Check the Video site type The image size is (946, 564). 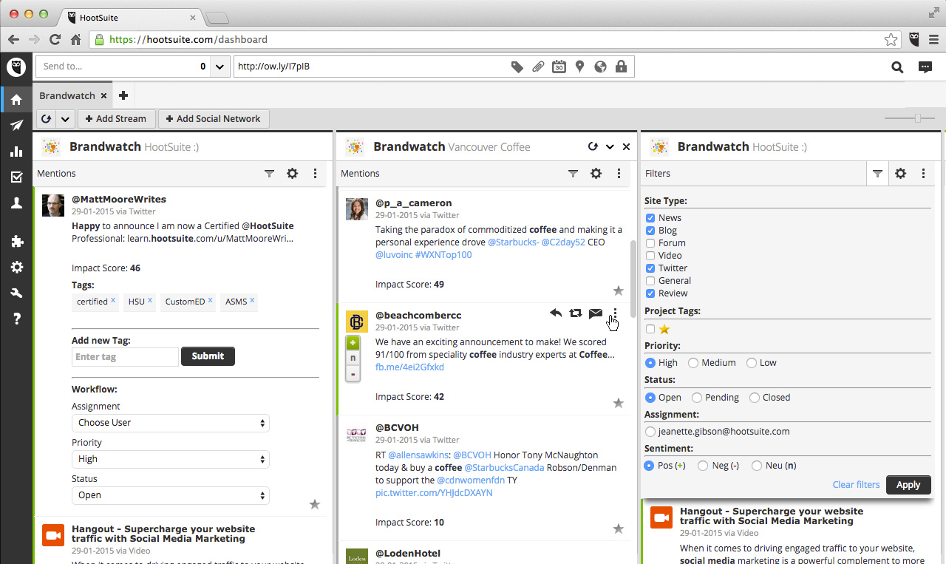(650, 256)
